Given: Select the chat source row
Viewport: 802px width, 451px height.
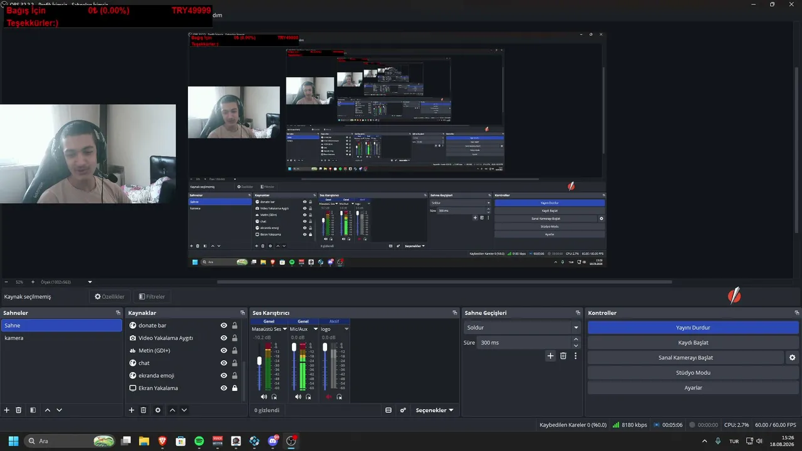Looking at the screenshot, I should (x=184, y=363).
